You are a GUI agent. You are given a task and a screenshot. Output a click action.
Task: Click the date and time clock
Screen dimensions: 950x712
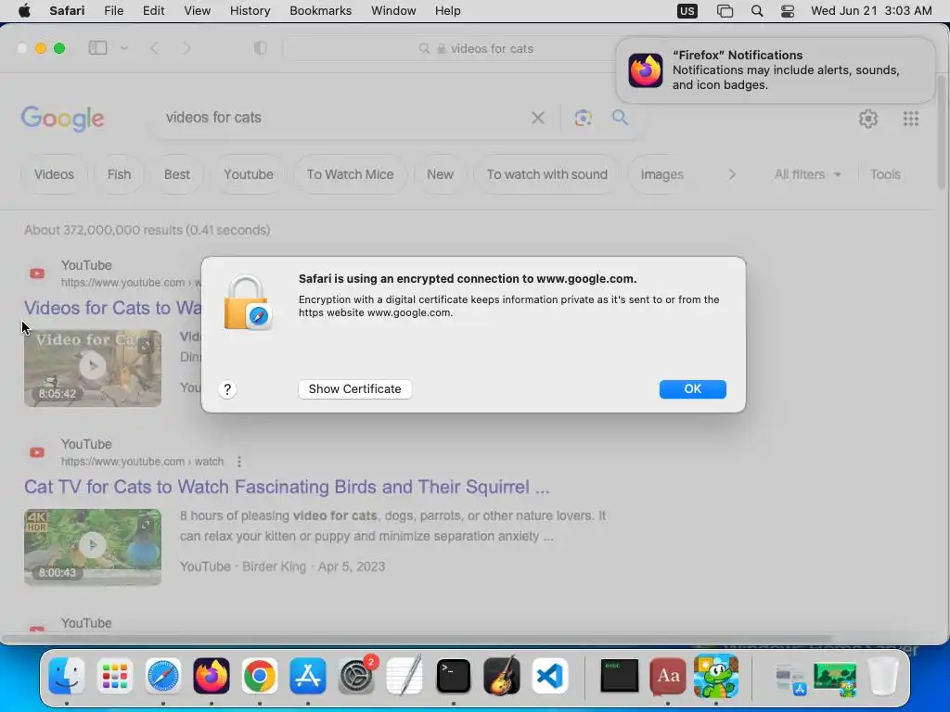click(871, 11)
